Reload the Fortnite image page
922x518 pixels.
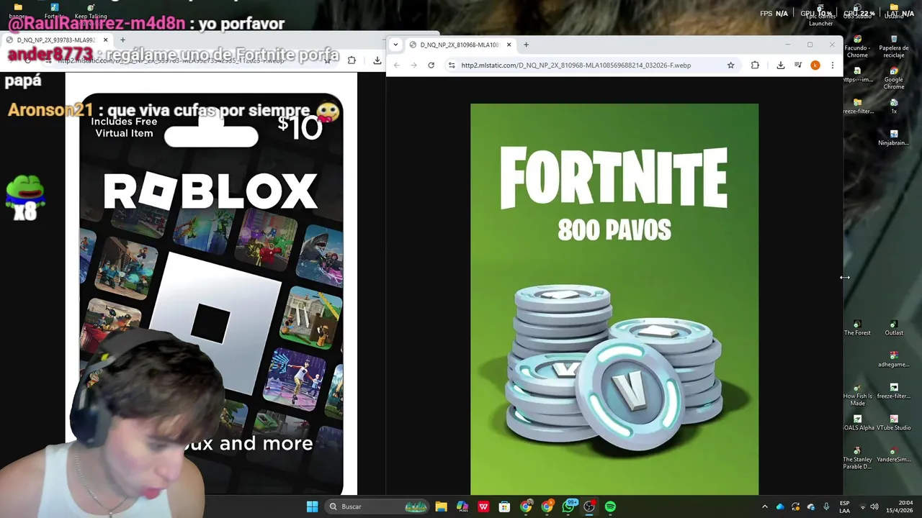(431, 65)
